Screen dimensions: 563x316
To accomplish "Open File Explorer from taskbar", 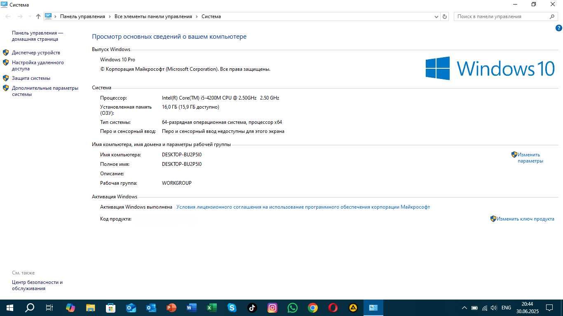I will pos(91,308).
